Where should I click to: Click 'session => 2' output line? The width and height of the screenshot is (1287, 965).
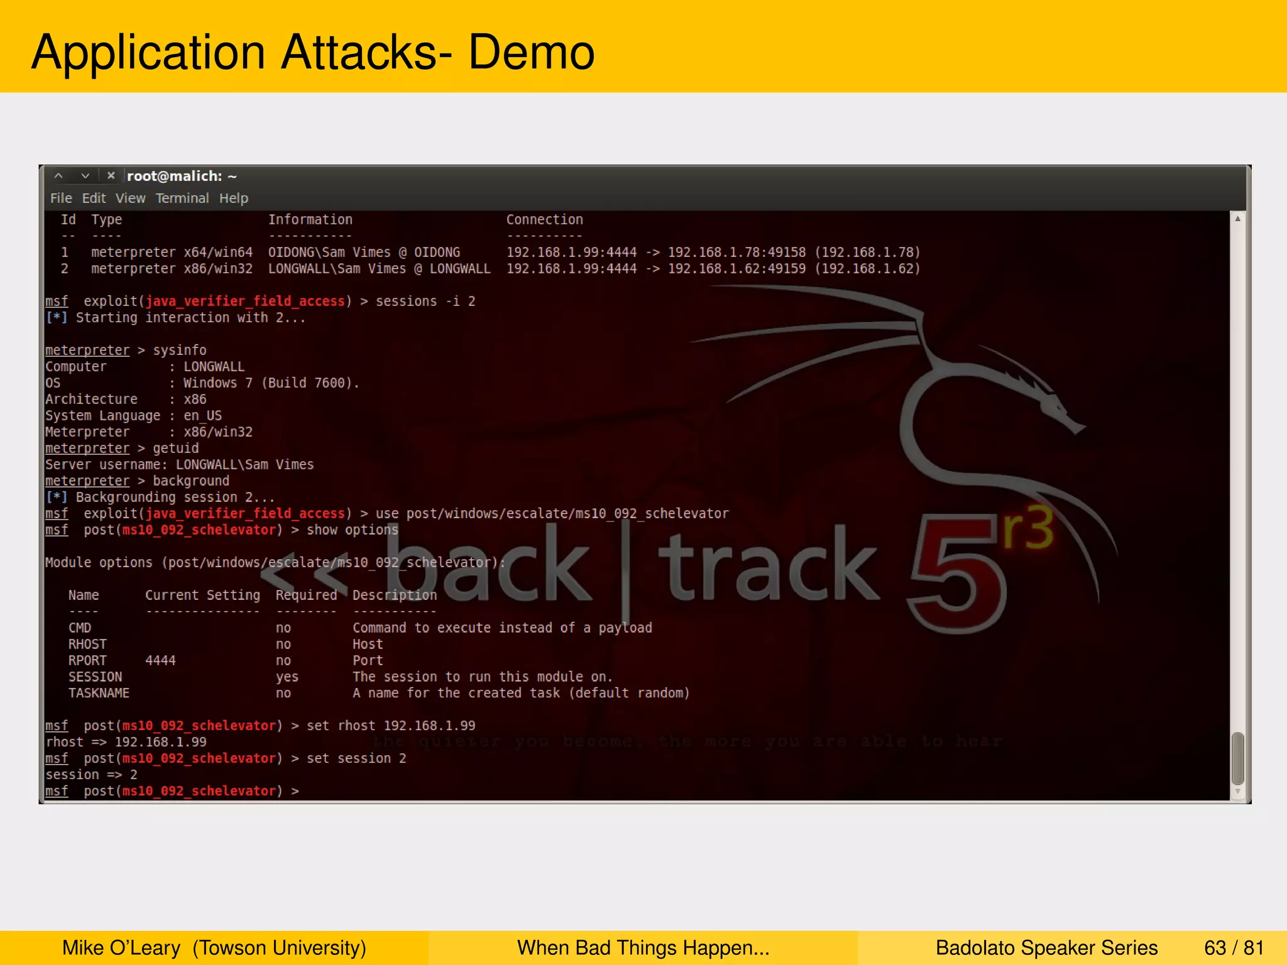(x=92, y=775)
